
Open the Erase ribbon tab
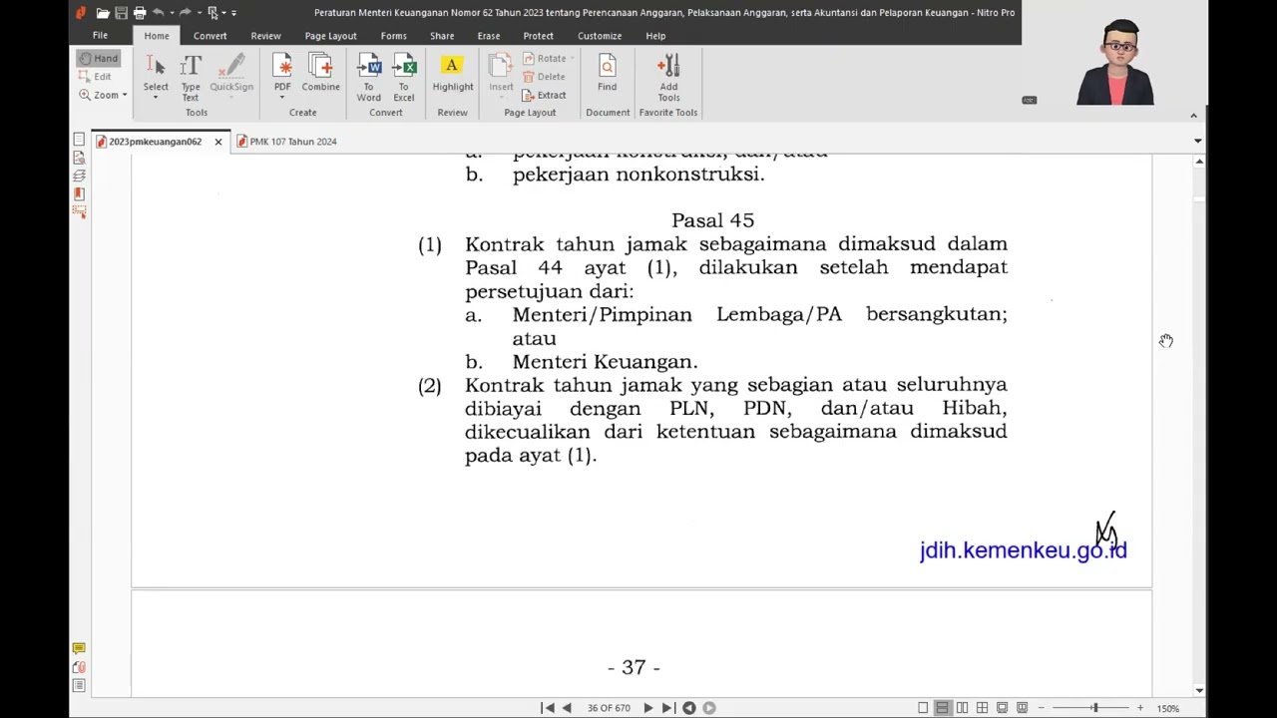pyautogui.click(x=488, y=36)
